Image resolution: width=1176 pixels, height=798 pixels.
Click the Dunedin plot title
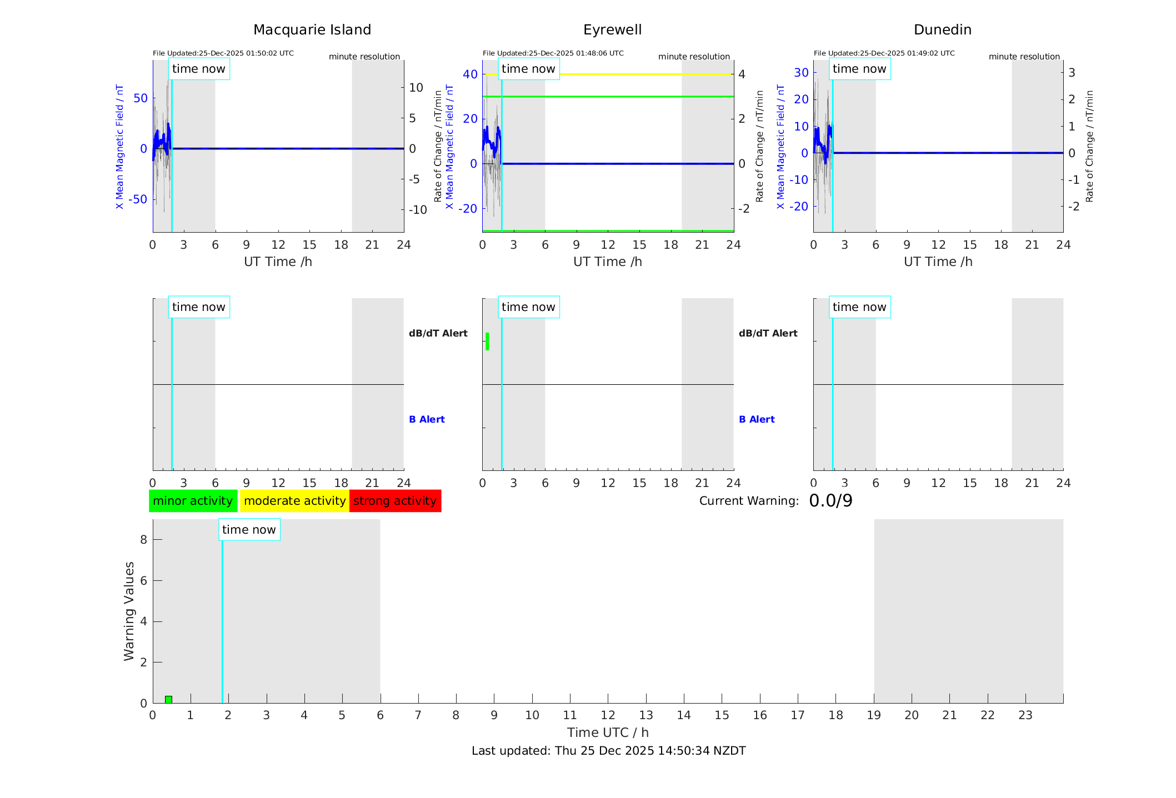tap(942, 30)
